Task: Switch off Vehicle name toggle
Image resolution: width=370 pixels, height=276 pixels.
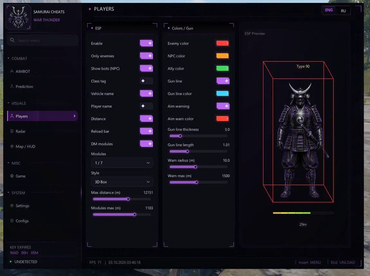Action: 146,93
